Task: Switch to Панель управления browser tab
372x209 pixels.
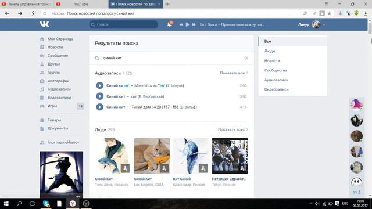Action: click(27, 4)
